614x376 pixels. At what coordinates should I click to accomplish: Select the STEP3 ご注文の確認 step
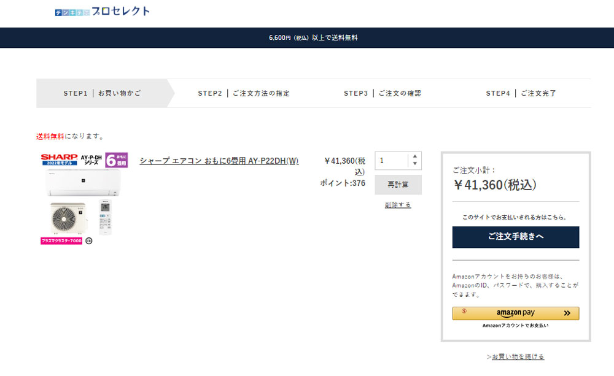click(383, 93)
